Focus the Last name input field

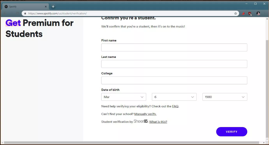pyautogui.click(x=174, y=64)
